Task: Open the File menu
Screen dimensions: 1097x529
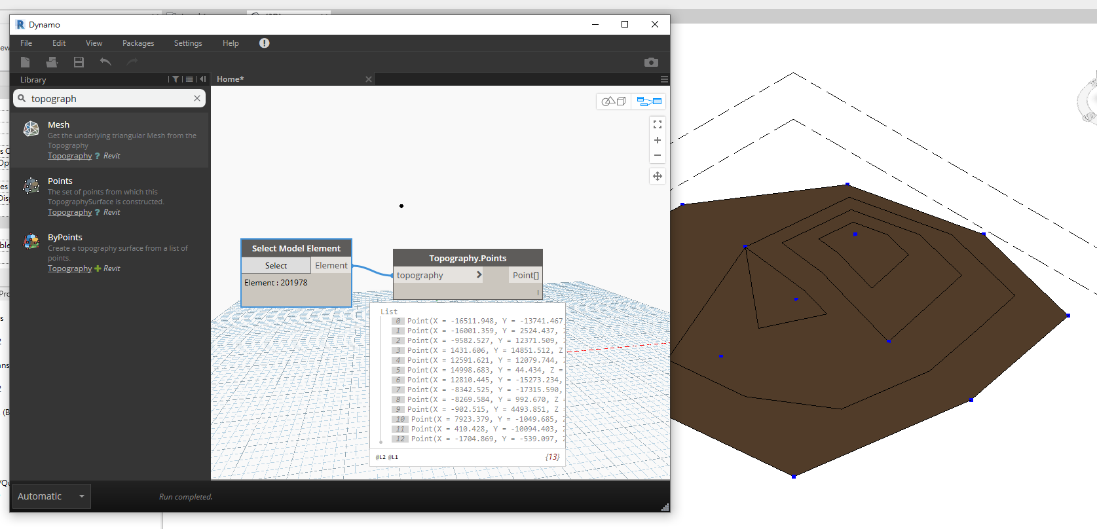Action: click(26, 43)
